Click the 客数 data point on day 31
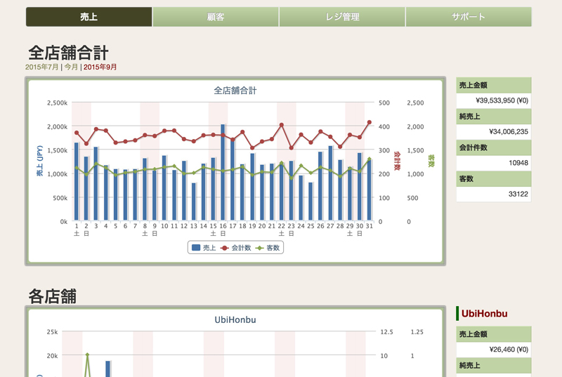Screen dimensions: 562x377 click(x=370, y=159)
